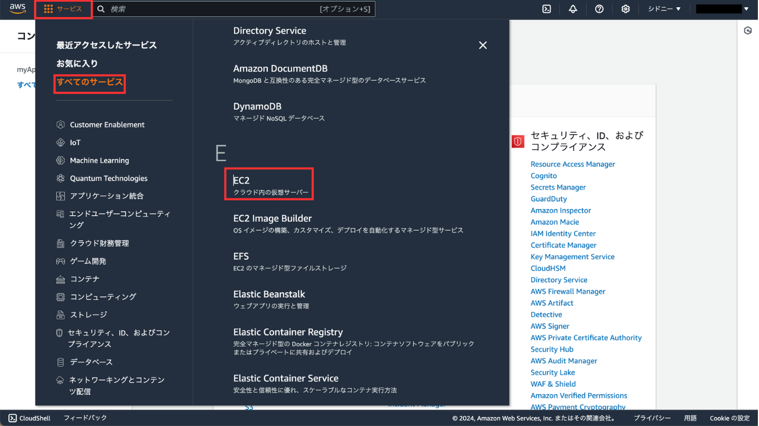Click the アプリケーション統合 category icon
759x426 pixels.
(x=61, y=196)
